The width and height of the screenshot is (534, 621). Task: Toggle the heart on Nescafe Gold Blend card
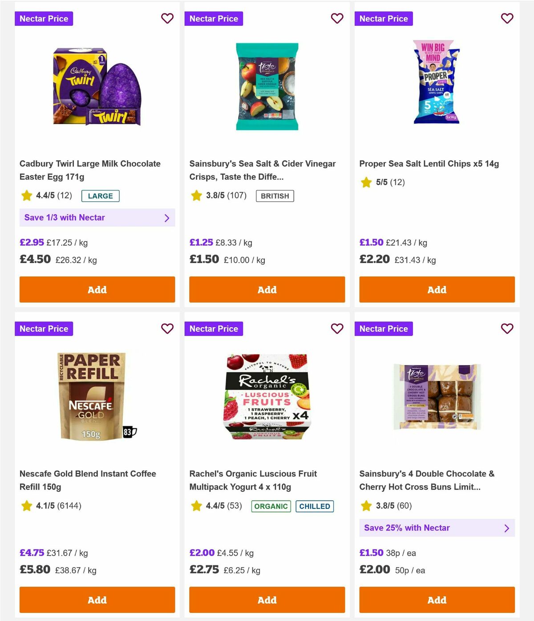click(167, 329)
